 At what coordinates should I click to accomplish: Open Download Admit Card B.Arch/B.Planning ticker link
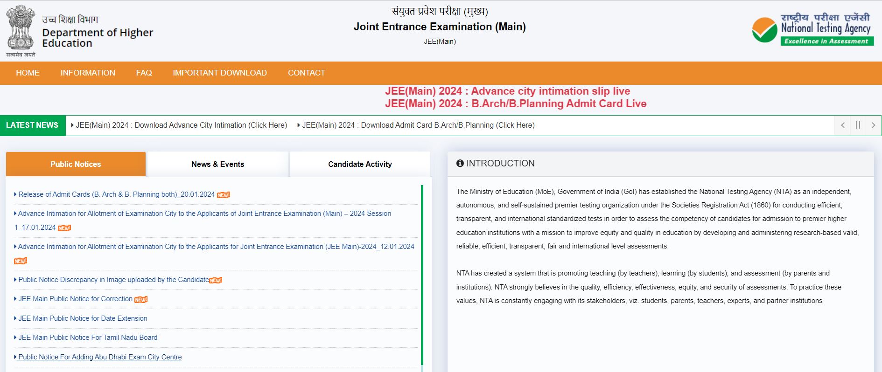(418, 125)
